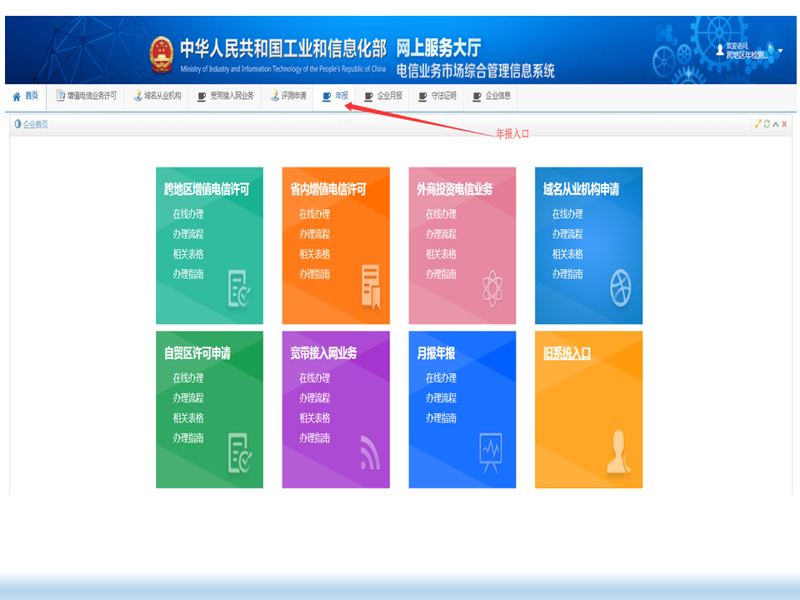Click 办理流程 under 宽带接入网业务 card
Image resolution: width=800 pixels, height=600 pixels.
pyautogui.click(x=315, y=398)
